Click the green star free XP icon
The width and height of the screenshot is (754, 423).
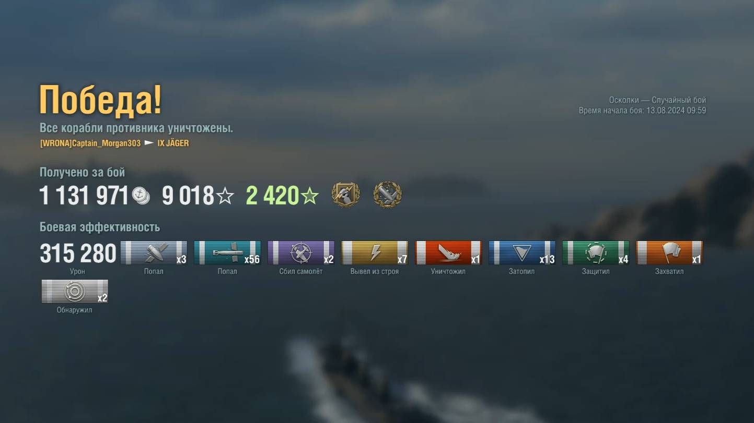(x=309, y=196)
